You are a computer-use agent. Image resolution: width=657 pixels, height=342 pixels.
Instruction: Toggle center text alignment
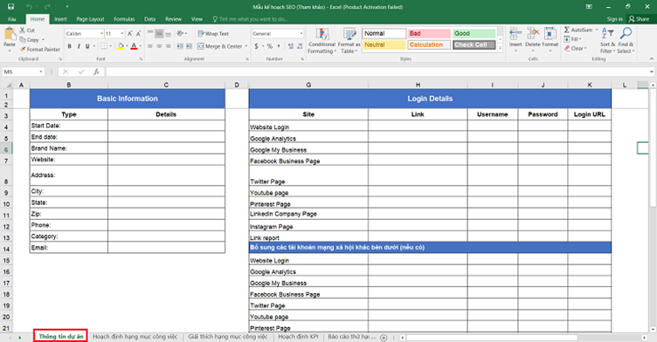[x=159, y=46]
